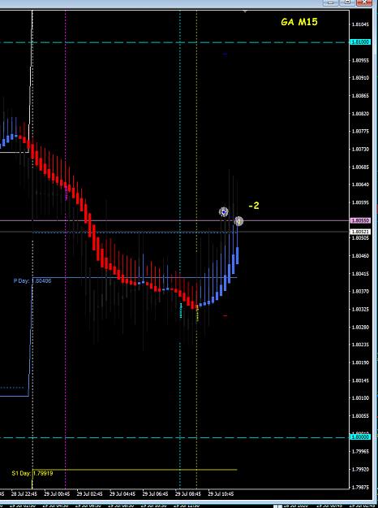This screenshot has height=508, width=378.
Task: Select the grey trade marker on the pink line
Action: (x=238, y=222)
